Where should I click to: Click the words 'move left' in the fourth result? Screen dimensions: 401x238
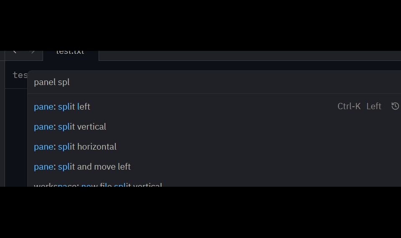pyautogui.click(x=112, y=167)
